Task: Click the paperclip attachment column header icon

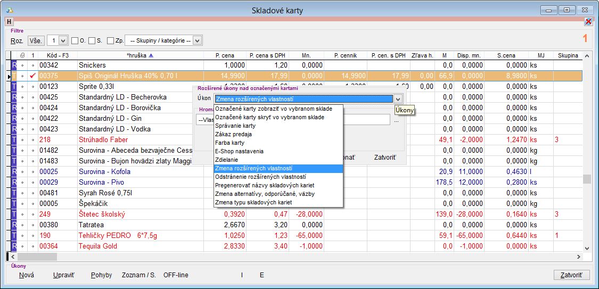Action: click(22, 55)
